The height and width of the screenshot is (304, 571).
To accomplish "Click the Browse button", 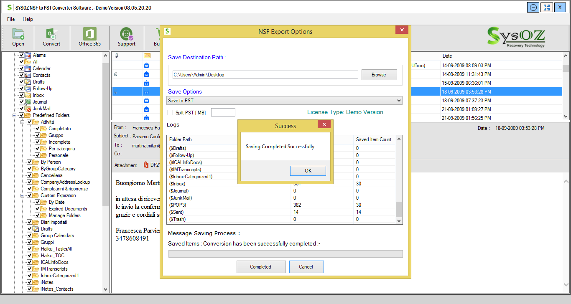I will [379, 75].
